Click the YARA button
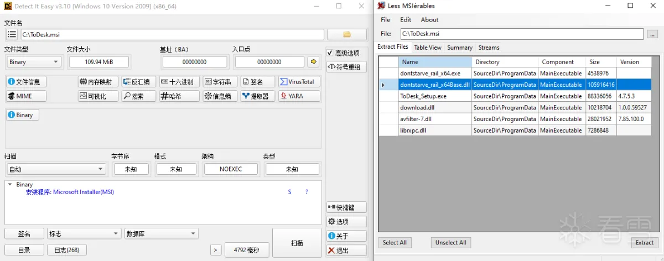The height and width of the screenshot is (261, 664). (299, 96)
